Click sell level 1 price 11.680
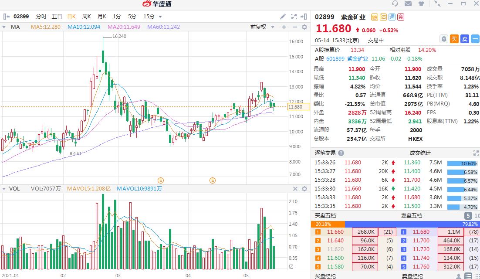 point(421,232)
